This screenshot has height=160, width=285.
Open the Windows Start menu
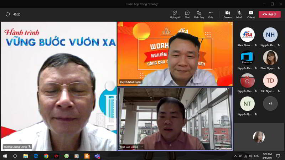[x=5, y=156]
